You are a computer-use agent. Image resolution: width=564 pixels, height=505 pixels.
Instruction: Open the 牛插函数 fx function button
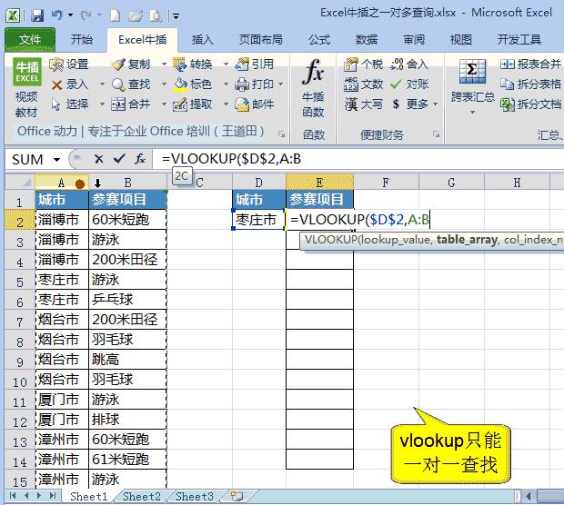313,88
